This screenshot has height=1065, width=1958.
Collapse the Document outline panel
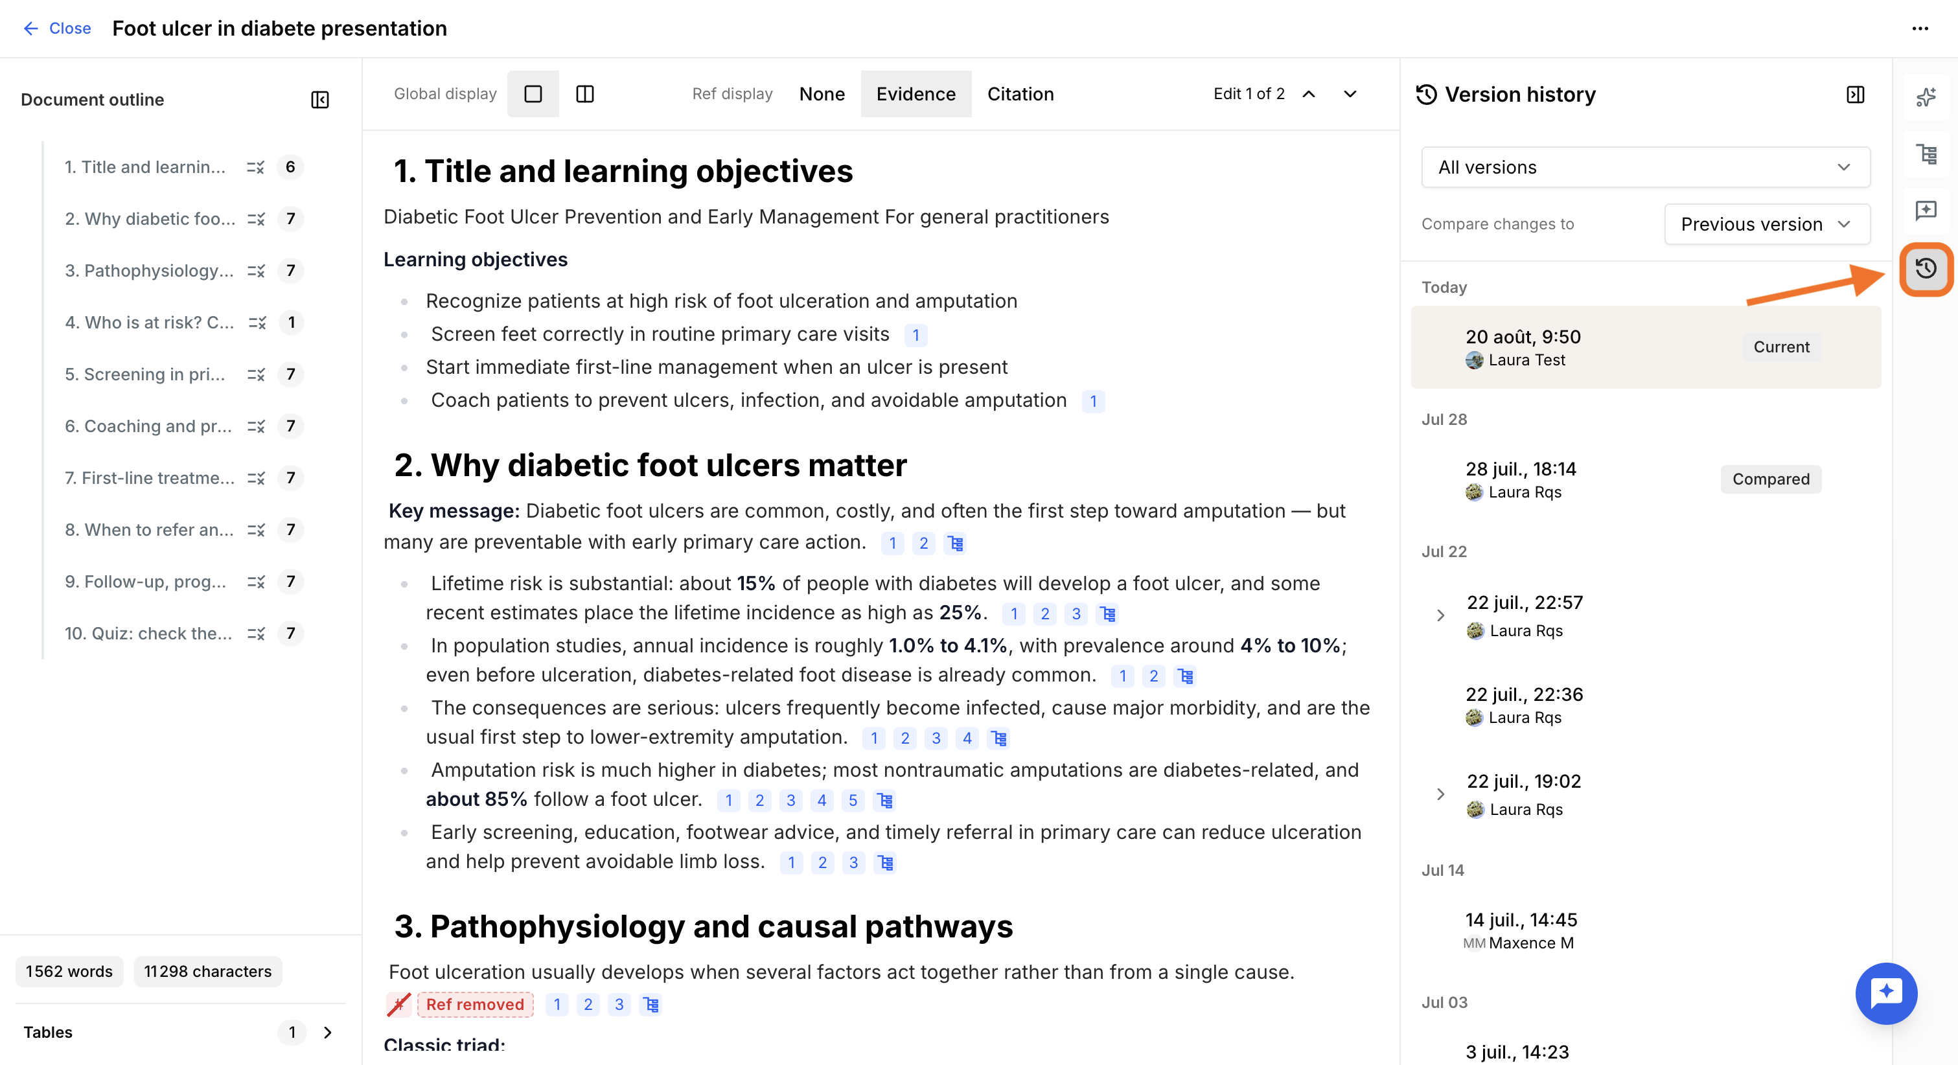point(320,100)
